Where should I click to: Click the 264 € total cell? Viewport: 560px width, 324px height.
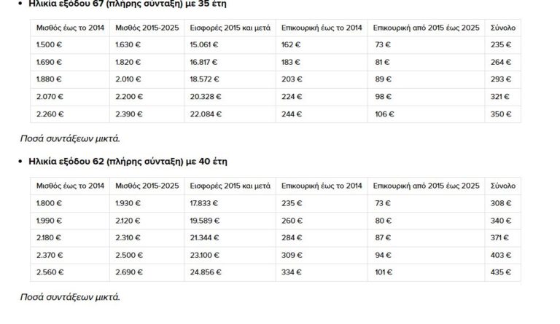pos(500,62)
